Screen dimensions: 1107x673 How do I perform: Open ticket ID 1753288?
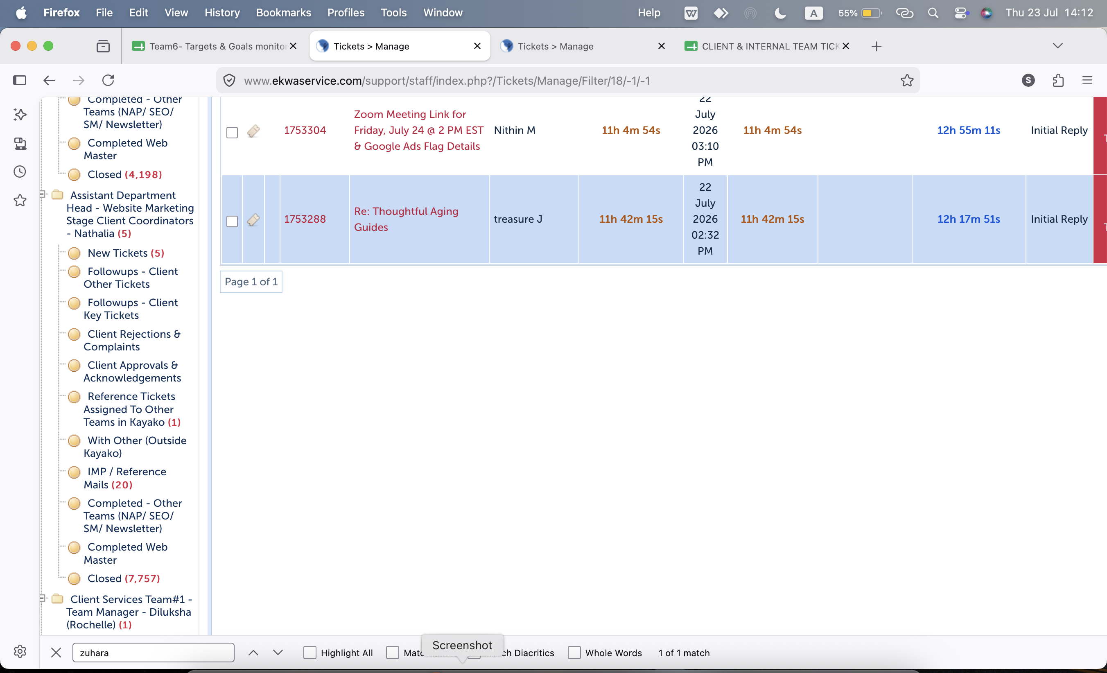[305, 219]
